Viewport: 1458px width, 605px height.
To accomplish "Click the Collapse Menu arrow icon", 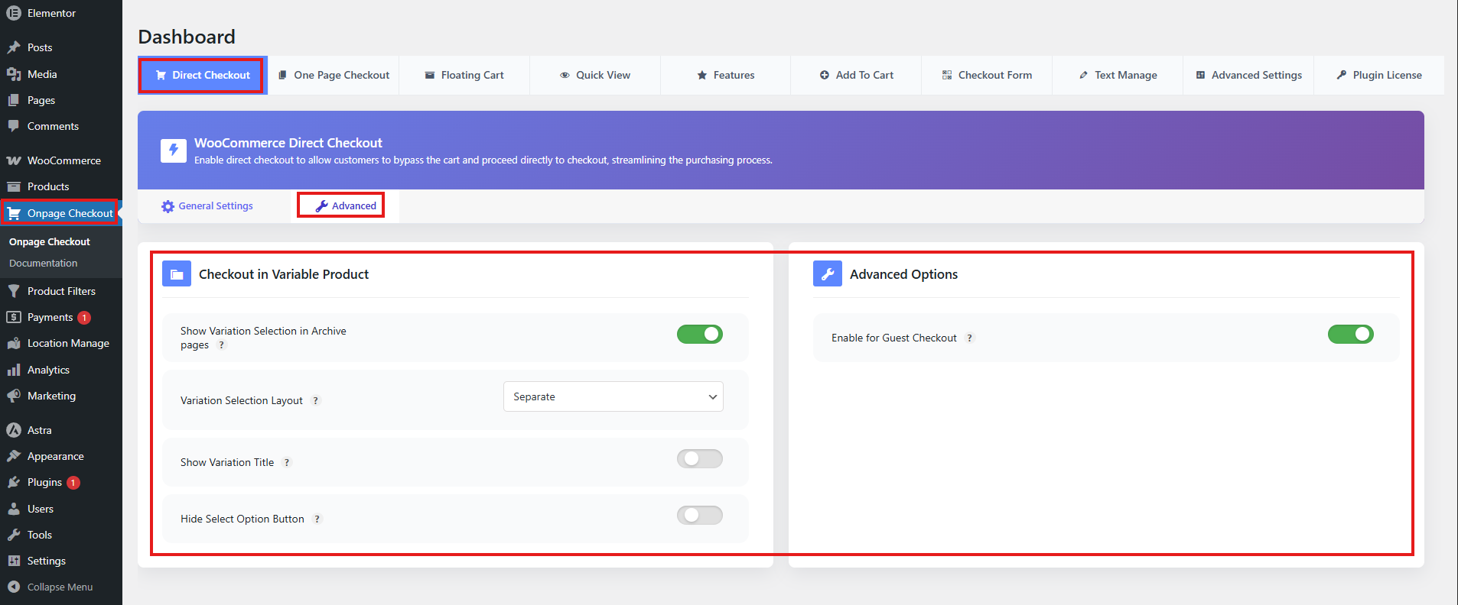I will point(14,587).
